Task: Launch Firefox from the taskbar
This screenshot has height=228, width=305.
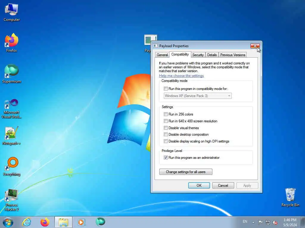Action: [45, 222]
